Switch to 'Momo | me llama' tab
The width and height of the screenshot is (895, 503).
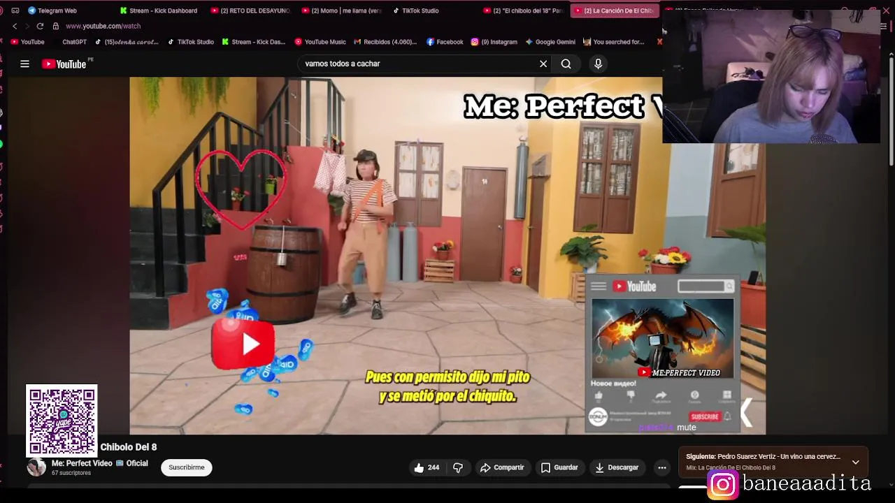click(341, 10)
